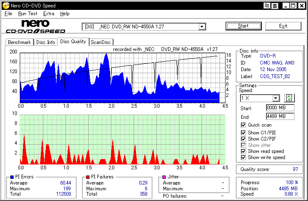308x201 pixels.
Task: Click the PI Errors average 60.44
Action: pyautogui.click(x=66, y=183)
